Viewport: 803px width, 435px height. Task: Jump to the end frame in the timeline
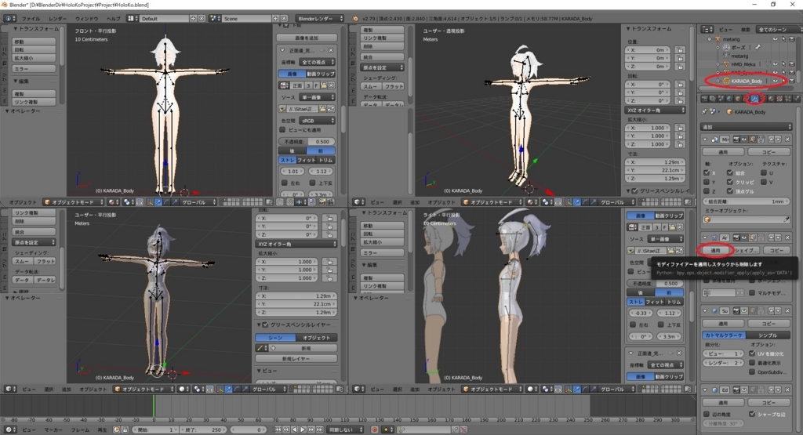(x=320, y=430)
